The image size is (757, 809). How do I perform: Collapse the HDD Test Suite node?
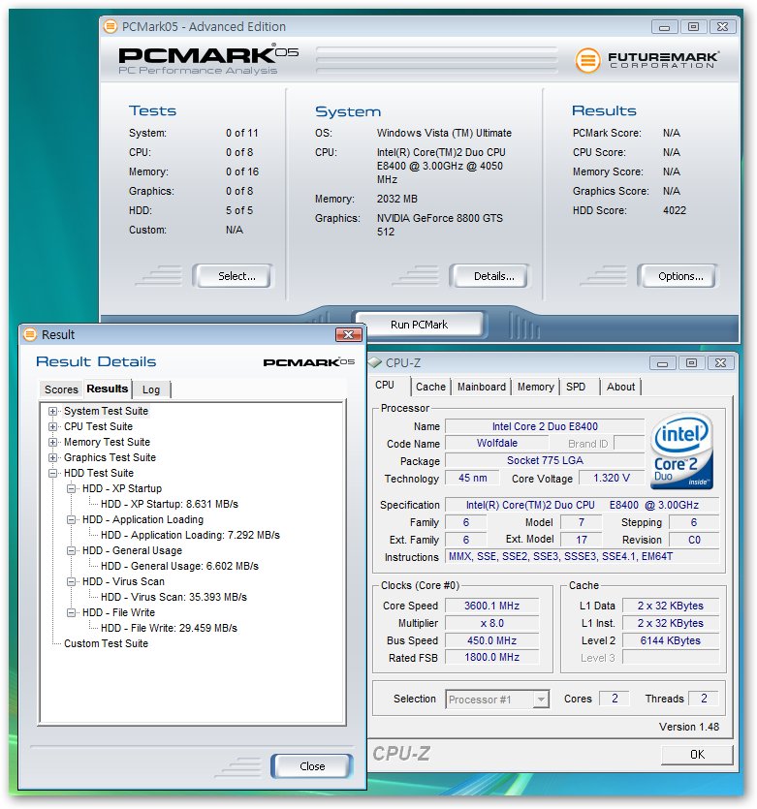[52, 473]
